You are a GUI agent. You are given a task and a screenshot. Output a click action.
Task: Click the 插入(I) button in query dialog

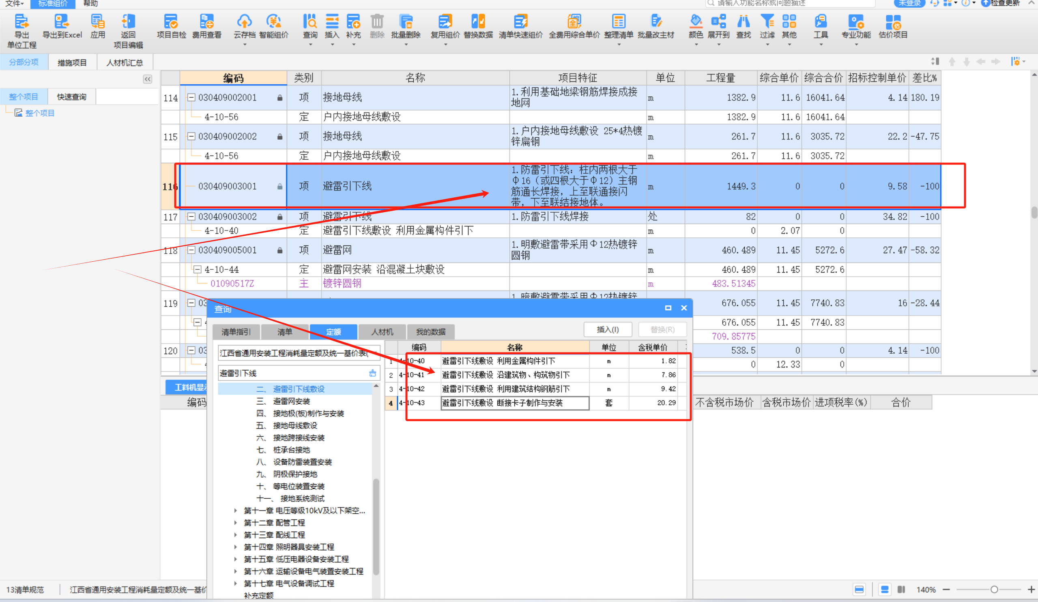coord(608,330)
